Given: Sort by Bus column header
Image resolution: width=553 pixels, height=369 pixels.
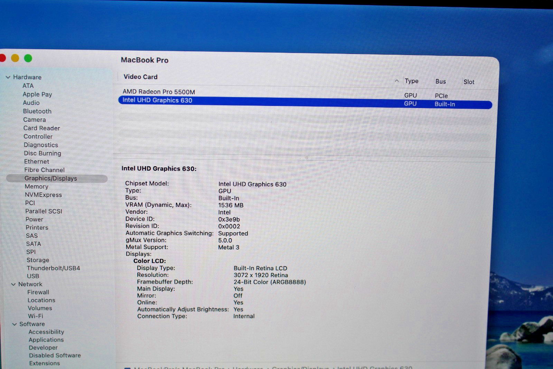Looking at the screenshot, I should [441, 81].
